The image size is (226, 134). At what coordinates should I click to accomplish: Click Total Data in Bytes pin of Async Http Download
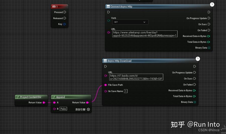coord(194,96)
